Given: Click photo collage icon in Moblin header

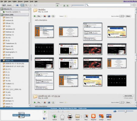Looking at the screenshot, I should tap(44, 16).
